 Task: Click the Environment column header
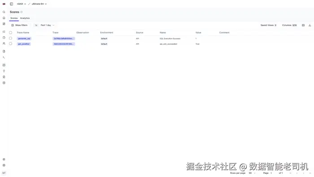coord(107,32)
